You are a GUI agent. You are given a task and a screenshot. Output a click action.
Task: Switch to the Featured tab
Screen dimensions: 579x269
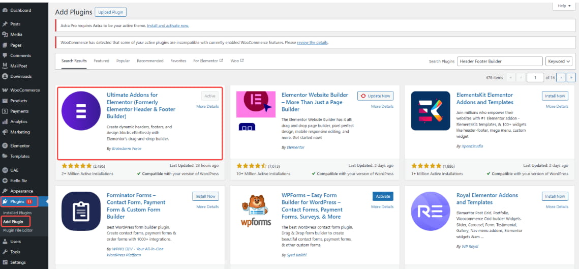101,61
